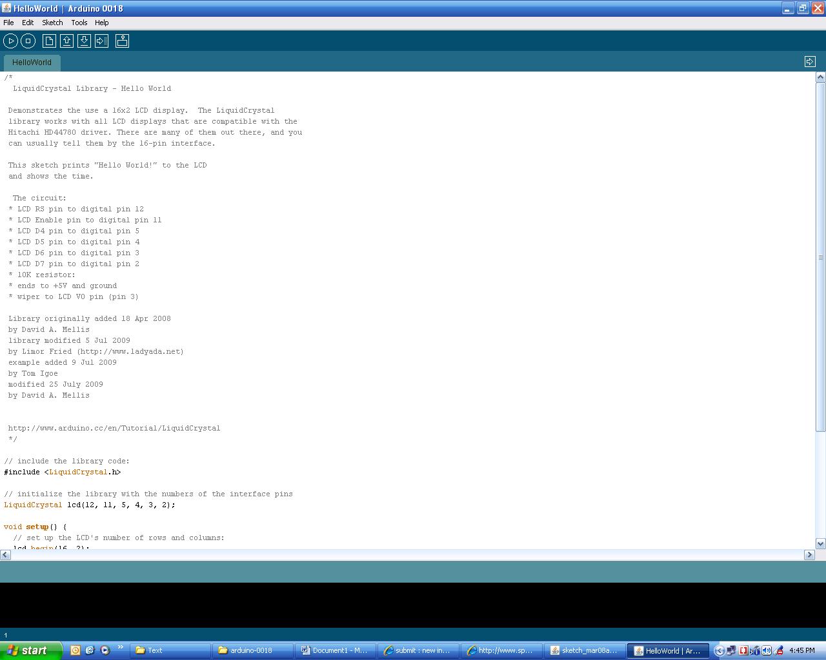Click line '* wiper to LCD VO pin (pin 3)'
Viewport: 826px width, 660px height.
(x=74, y=296)
